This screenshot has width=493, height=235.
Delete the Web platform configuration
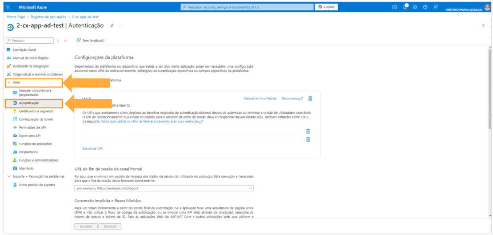point(311,99)
